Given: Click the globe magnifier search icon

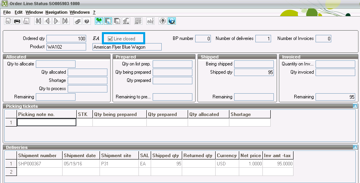Looking at the screenshot, I should pos(172,21).
